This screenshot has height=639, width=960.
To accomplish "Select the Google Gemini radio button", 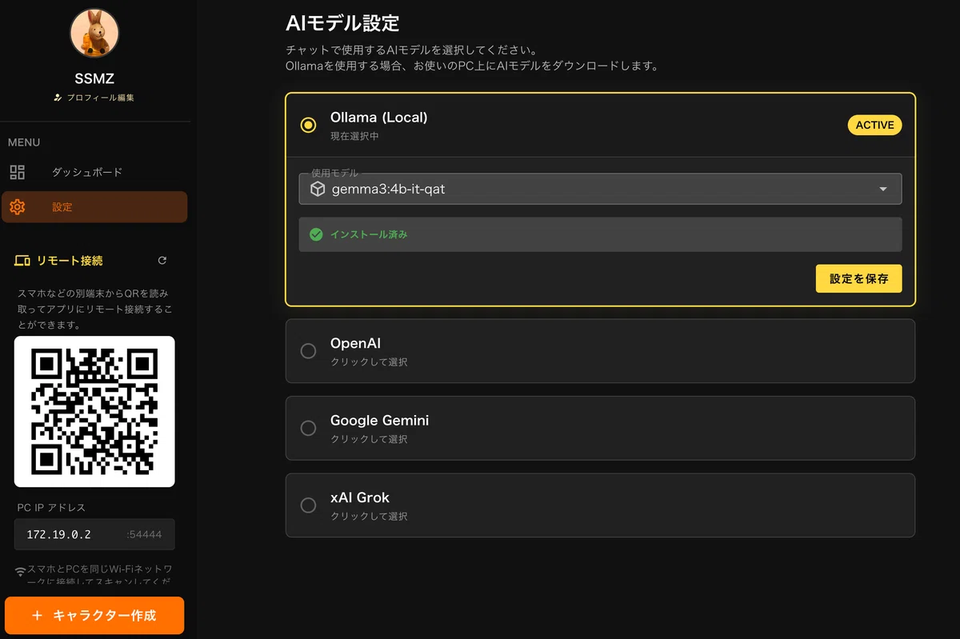I will click(x=308, y=428).
